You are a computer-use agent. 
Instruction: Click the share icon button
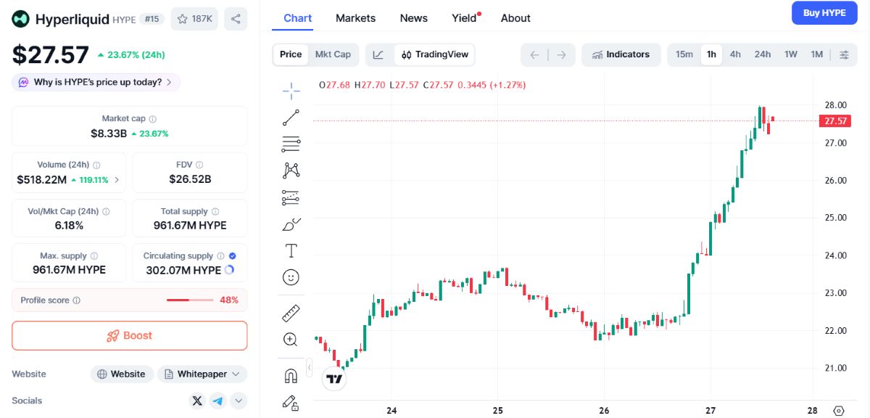[236, 19]
